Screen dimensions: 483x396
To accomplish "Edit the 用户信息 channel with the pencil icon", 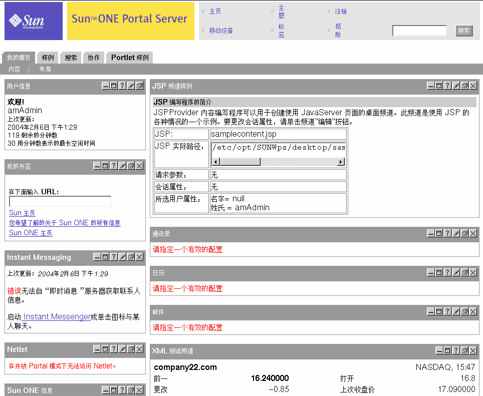I will point(131,86).
